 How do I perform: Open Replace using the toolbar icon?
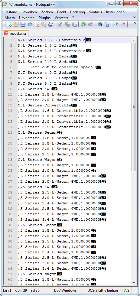coord(107,24)
